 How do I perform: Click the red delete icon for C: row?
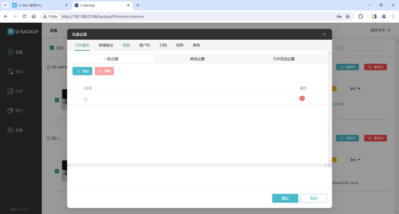click(302, 99)
